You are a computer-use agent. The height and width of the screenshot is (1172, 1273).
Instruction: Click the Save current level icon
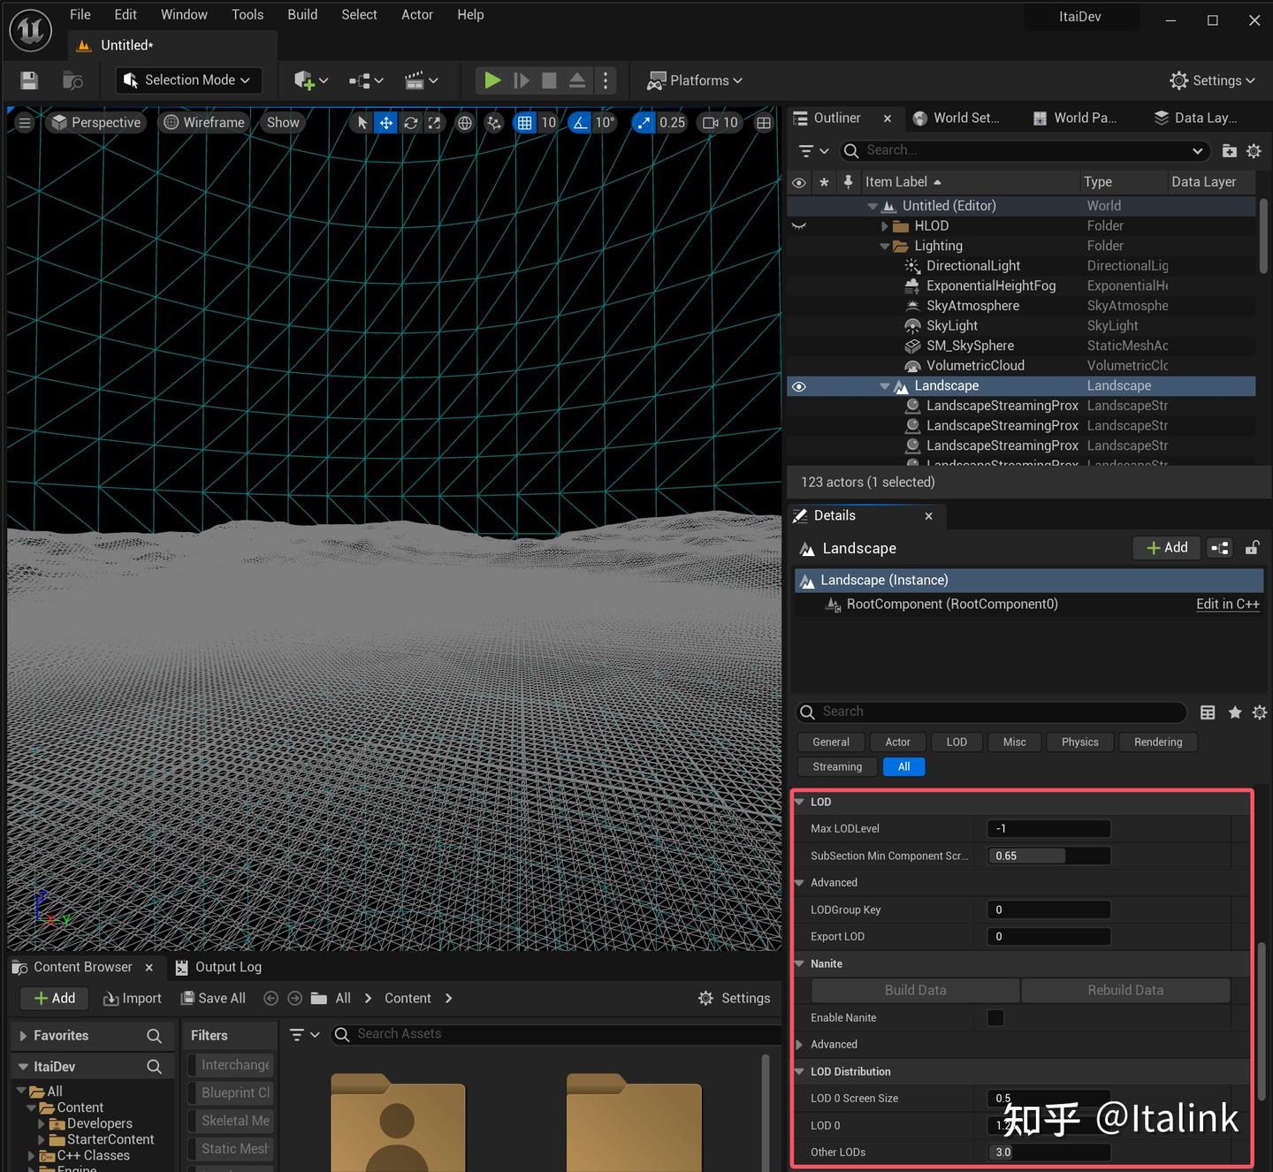29,80
